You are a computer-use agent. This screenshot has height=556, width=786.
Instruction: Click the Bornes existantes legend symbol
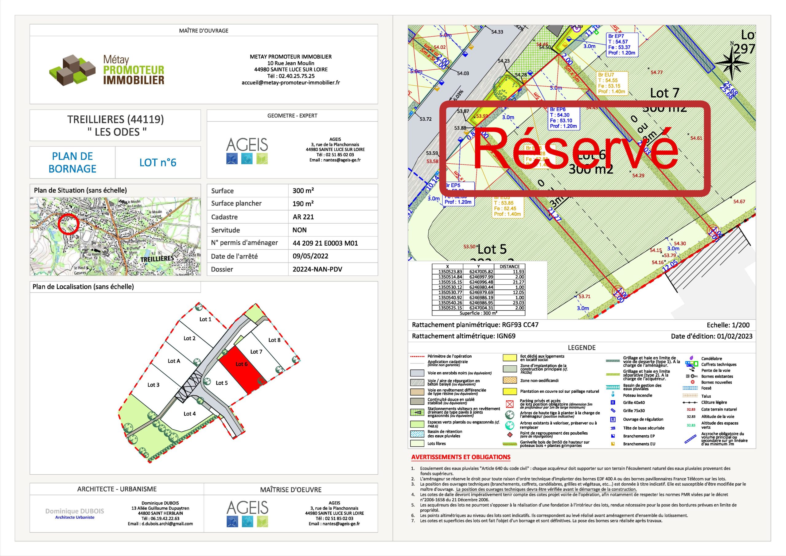point(691,376)
